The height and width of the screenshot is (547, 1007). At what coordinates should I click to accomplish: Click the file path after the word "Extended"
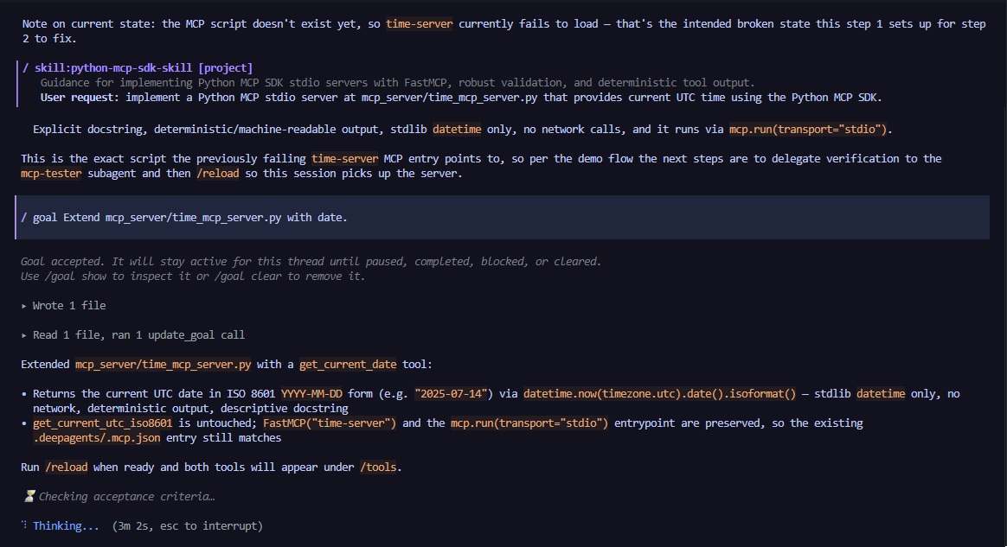click(x=164, y=365)
